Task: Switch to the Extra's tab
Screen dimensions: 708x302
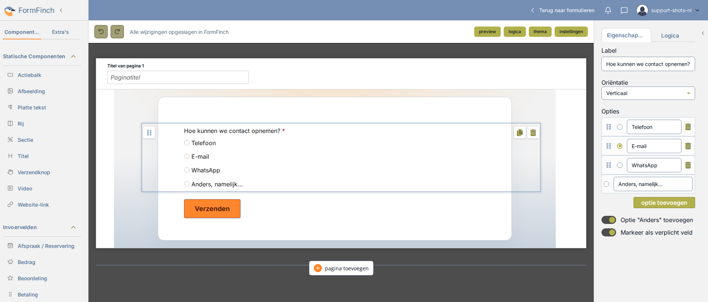Action: point(60,32)
